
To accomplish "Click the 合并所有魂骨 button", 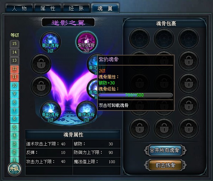I will [x=165, y=150].
